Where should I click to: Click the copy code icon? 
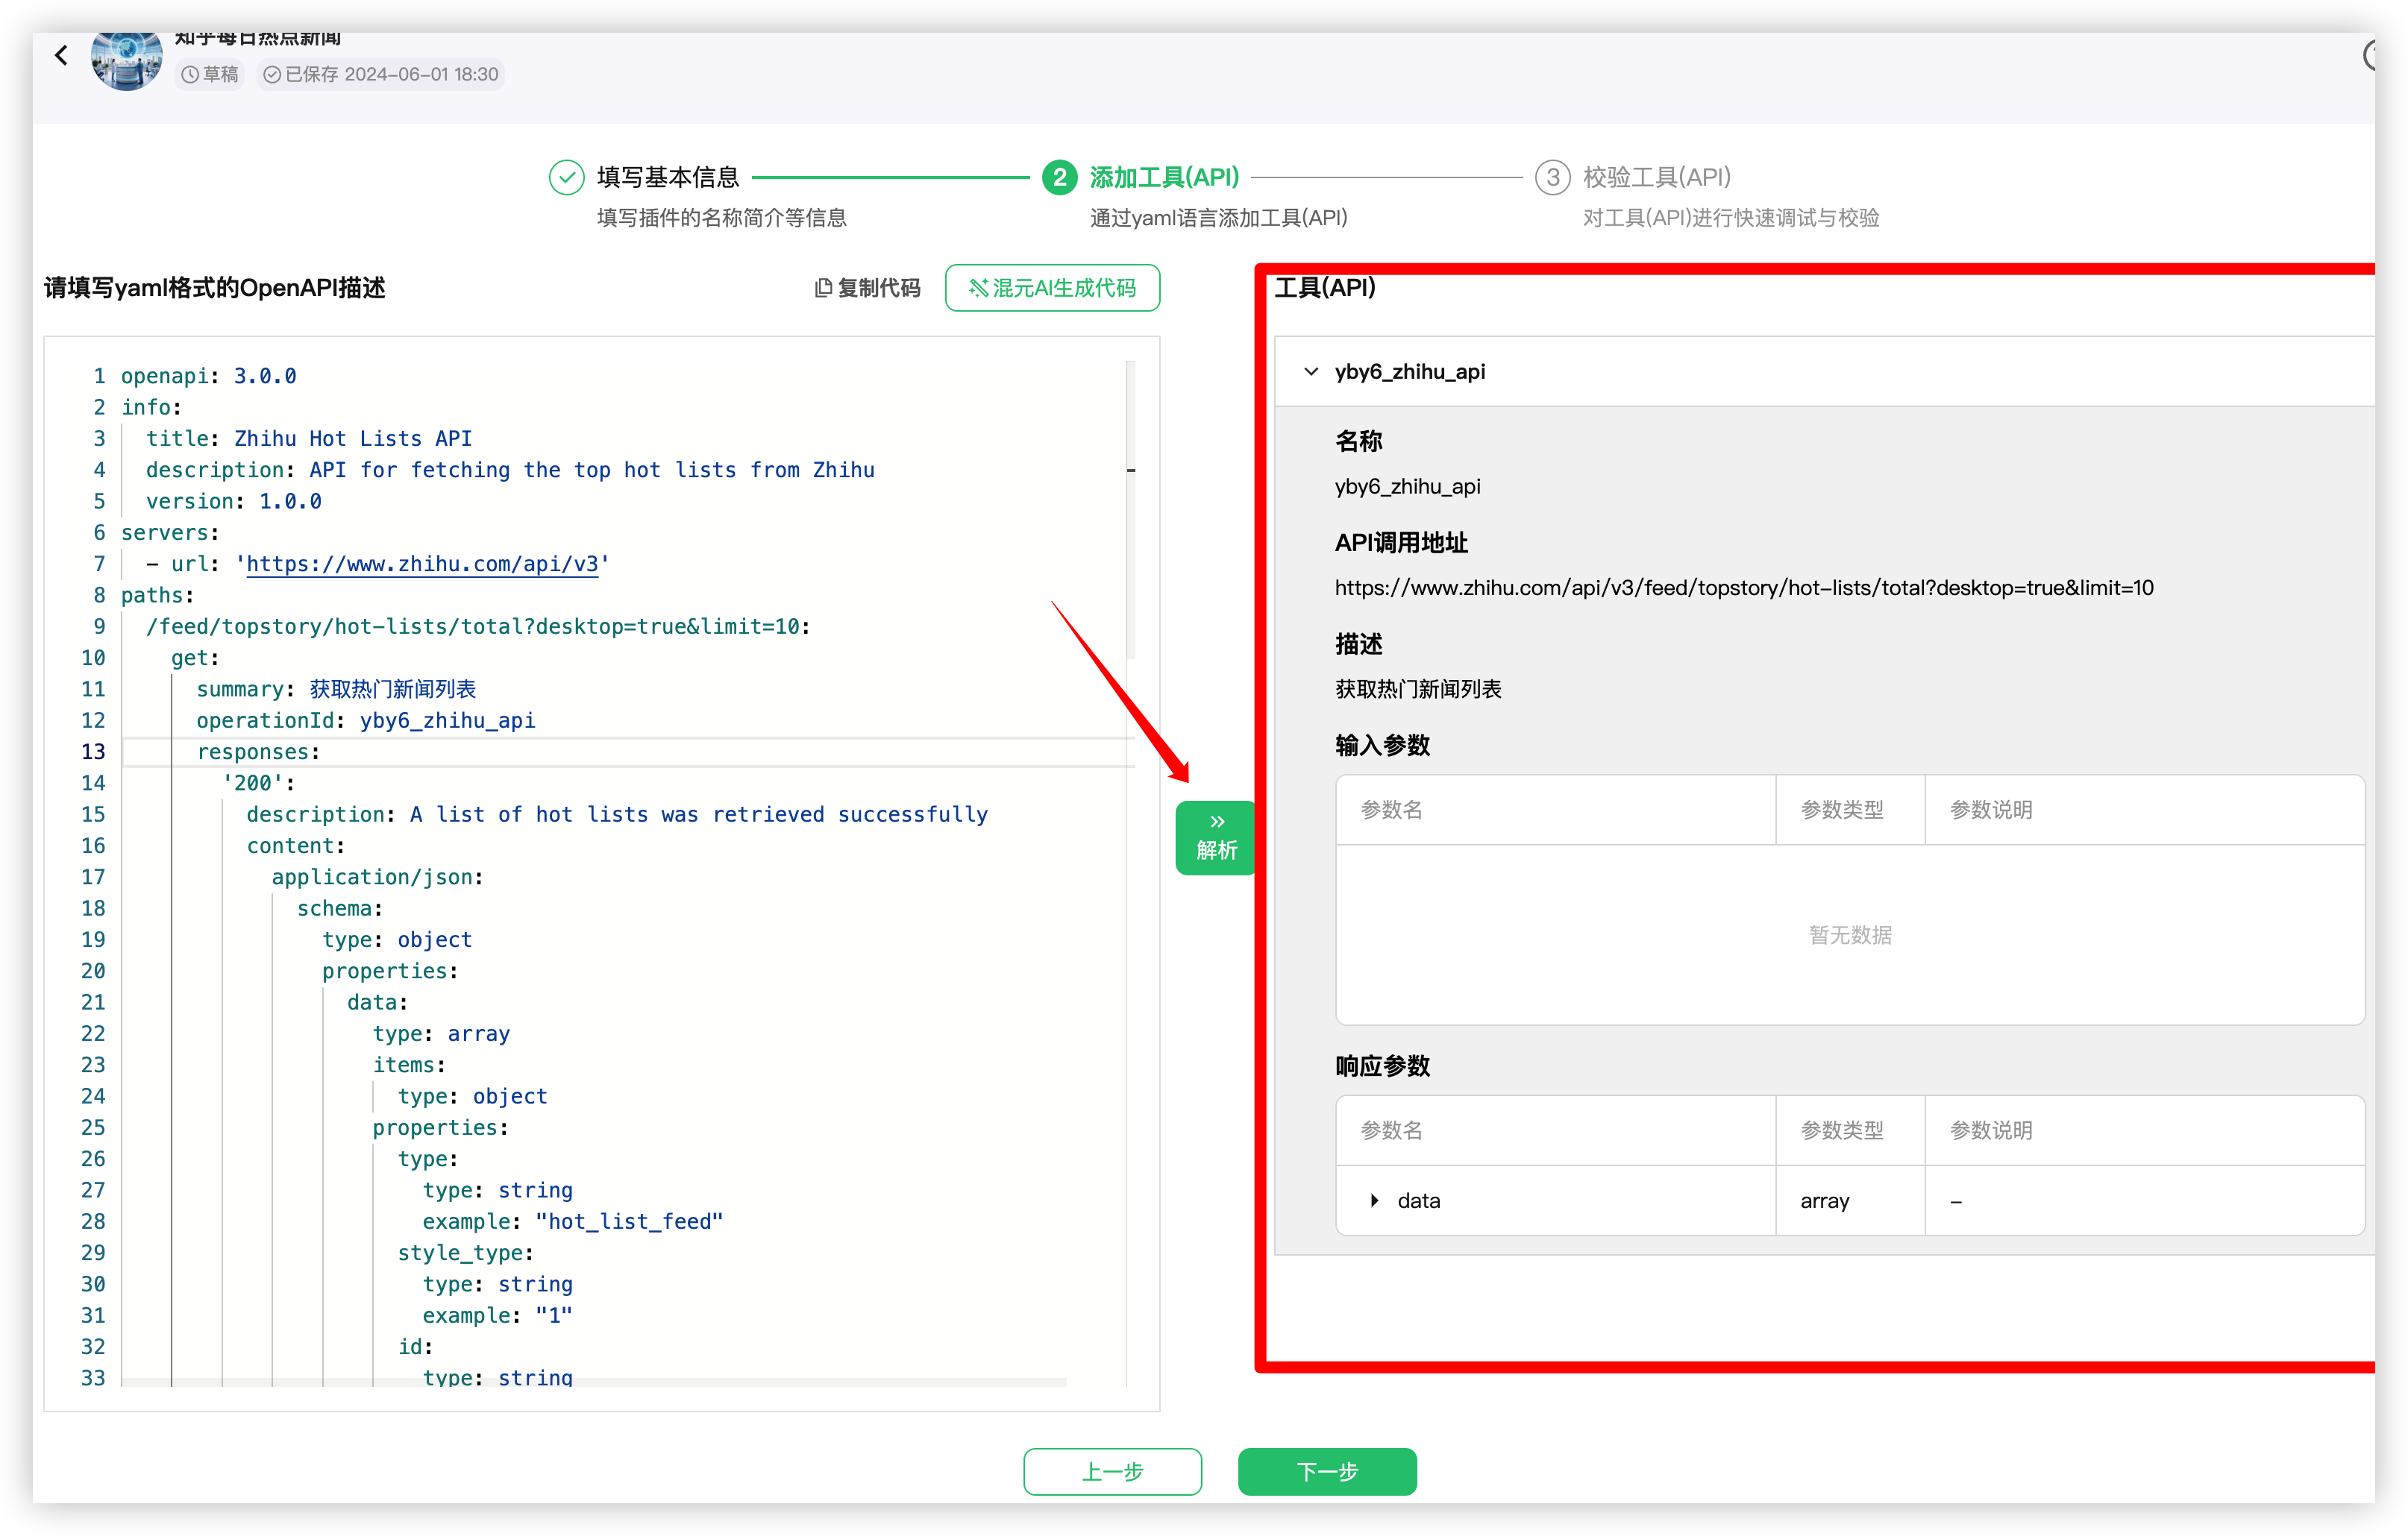pyautogui.click(x=823, y=288)
